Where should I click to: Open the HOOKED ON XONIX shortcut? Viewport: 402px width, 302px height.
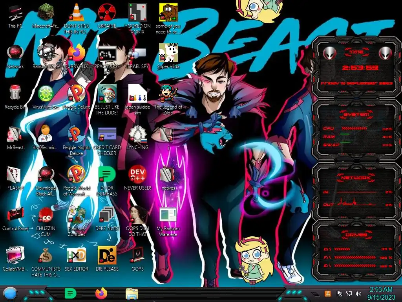click(137, 12)
